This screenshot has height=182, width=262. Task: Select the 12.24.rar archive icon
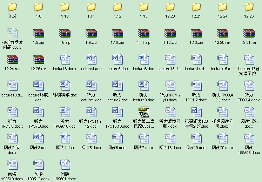pos(12,60)
